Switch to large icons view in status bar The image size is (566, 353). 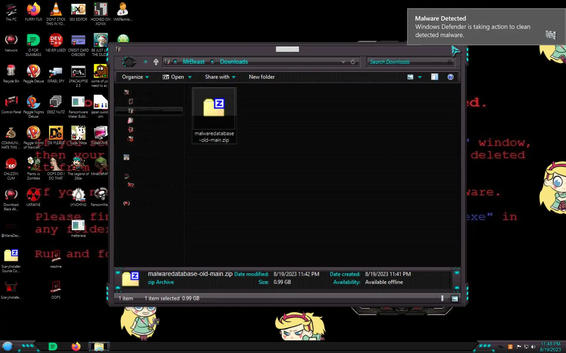(455, 298)
